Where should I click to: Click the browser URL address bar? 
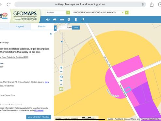(80, 4)
